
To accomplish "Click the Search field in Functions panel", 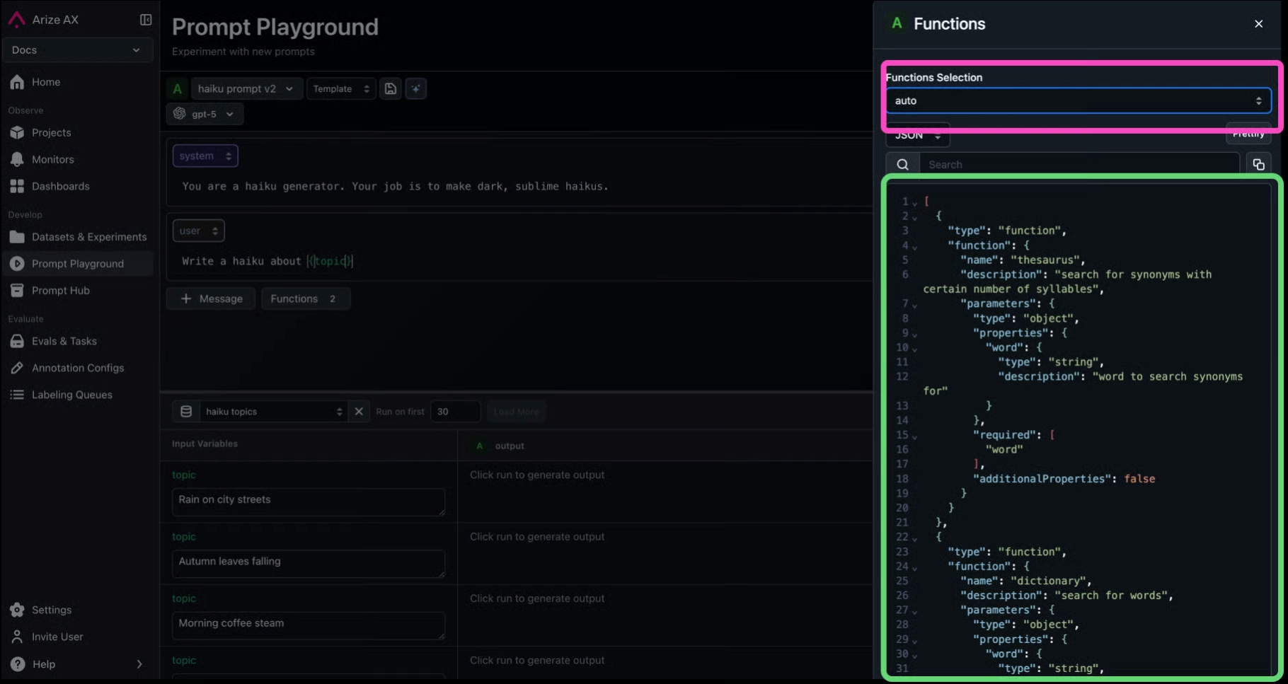I will click(1079, 164).
